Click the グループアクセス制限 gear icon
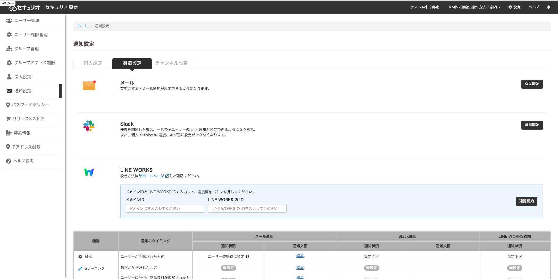The height and width of the screenshot is (279, 558). tap(9, 63)
